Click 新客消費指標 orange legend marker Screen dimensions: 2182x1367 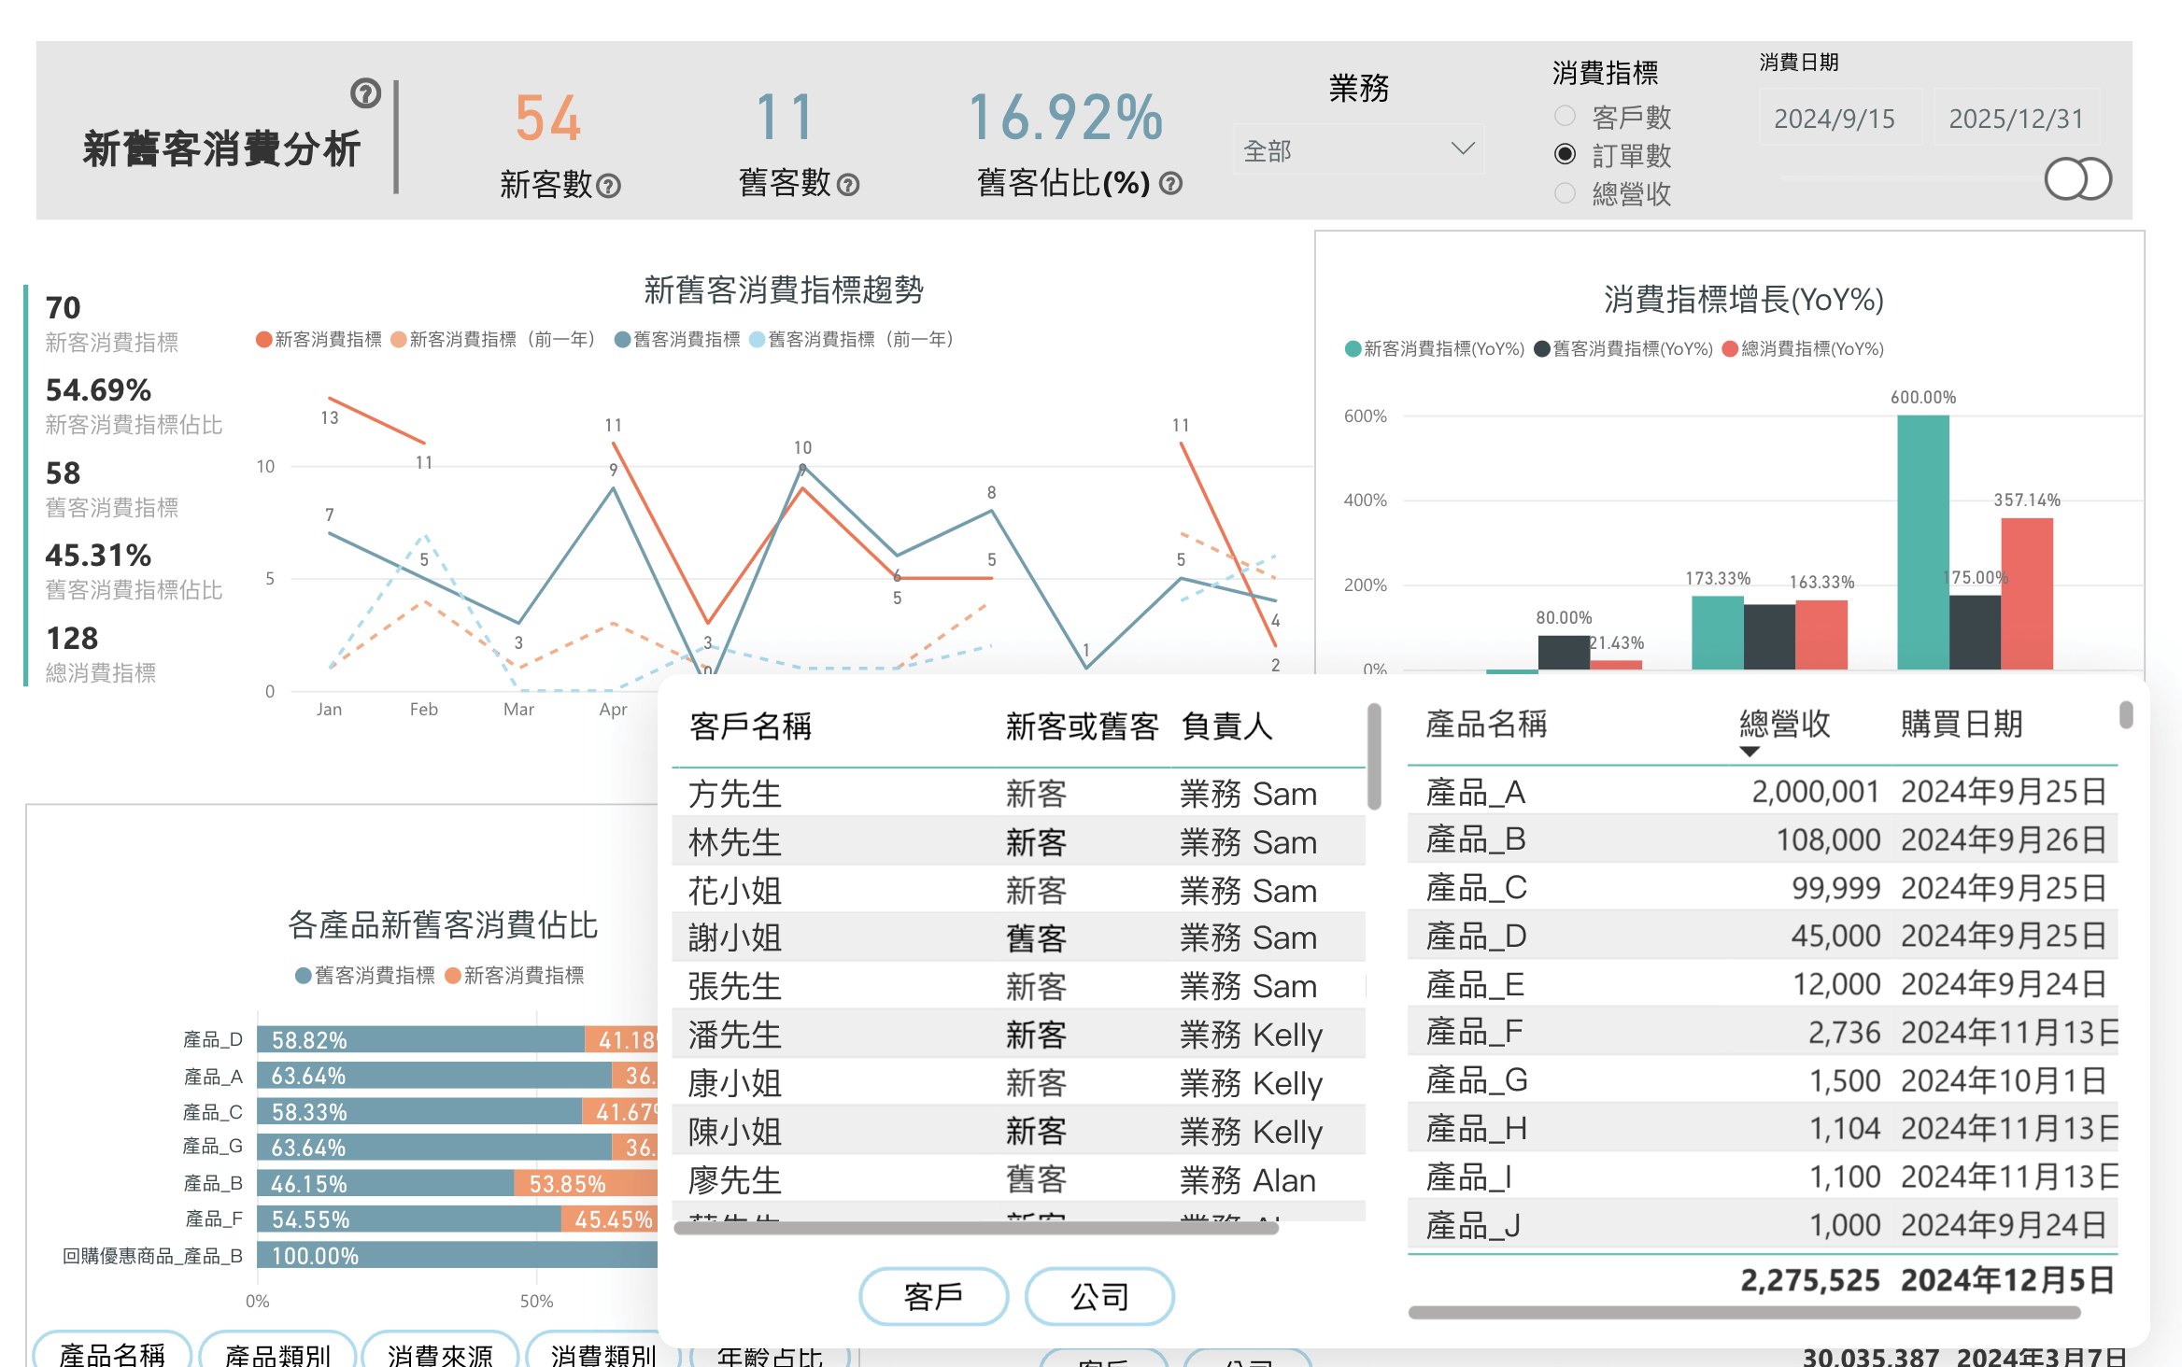264,339
